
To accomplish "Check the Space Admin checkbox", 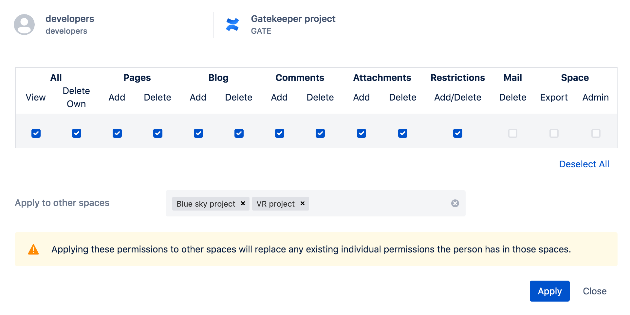I will click(596, 133).
